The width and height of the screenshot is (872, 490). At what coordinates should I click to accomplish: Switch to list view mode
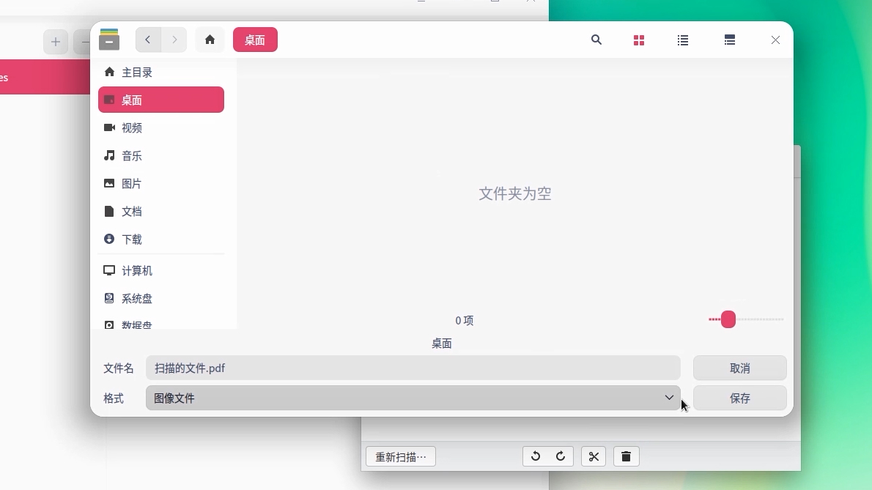tap(683, 40)
